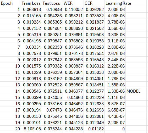Click CER cell 0.016312
The image size is (148, 133).
point(94,66)
